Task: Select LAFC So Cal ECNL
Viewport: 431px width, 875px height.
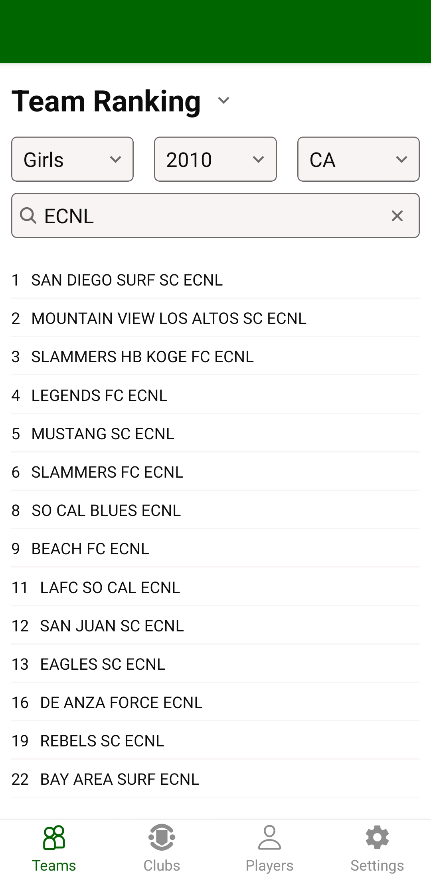Action: (x=110, y=588)
